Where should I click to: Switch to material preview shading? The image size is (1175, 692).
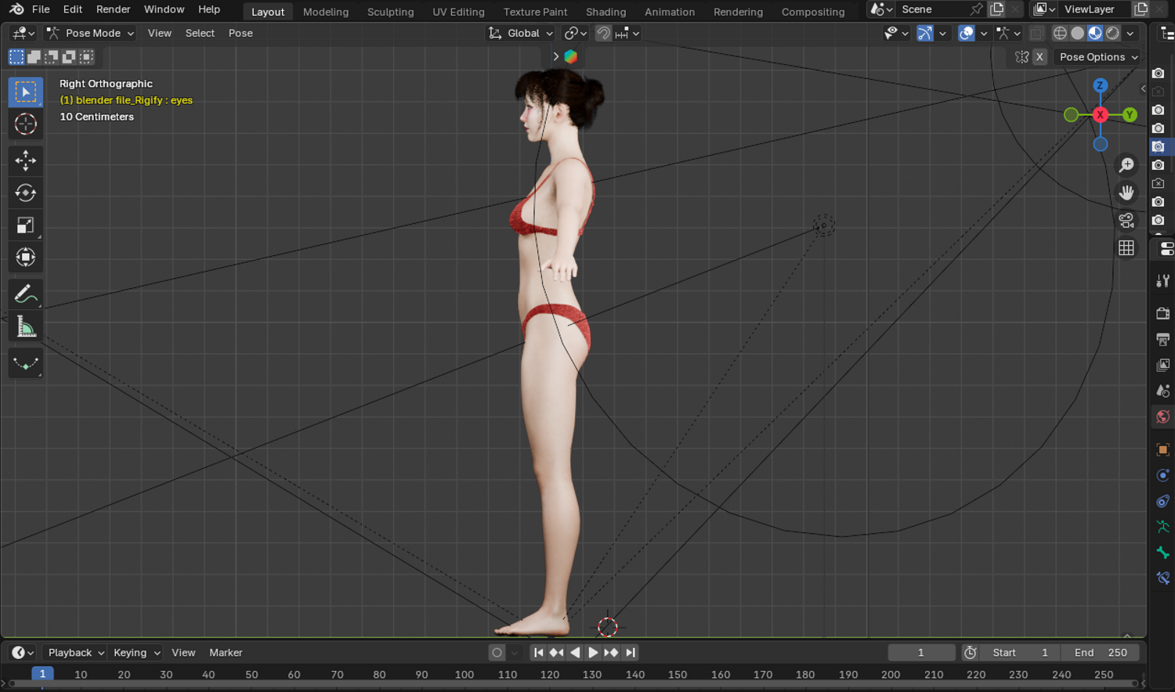[x=1095, y=33]
